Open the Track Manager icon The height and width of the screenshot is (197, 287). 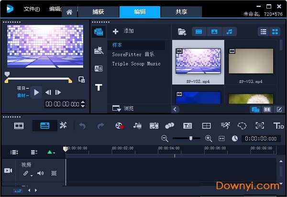(34, 152)
